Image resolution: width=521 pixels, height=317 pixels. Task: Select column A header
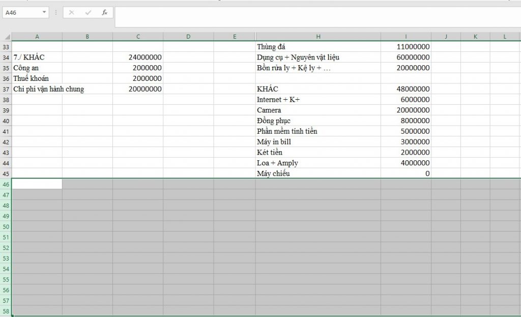(x=37, y=37)
